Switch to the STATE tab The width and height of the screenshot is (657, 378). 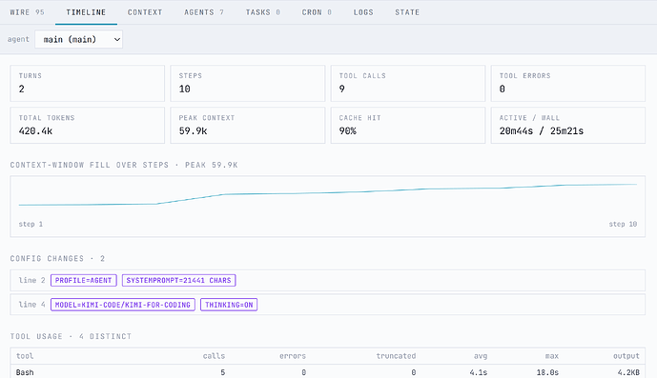pos(407,12)
